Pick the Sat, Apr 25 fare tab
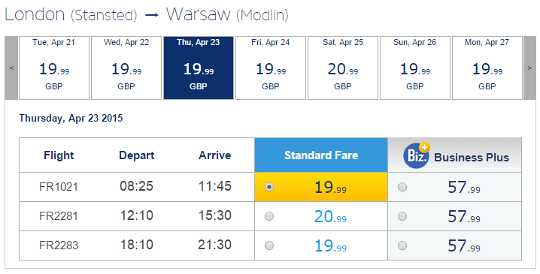540x274 pixels. coord(343,68)
